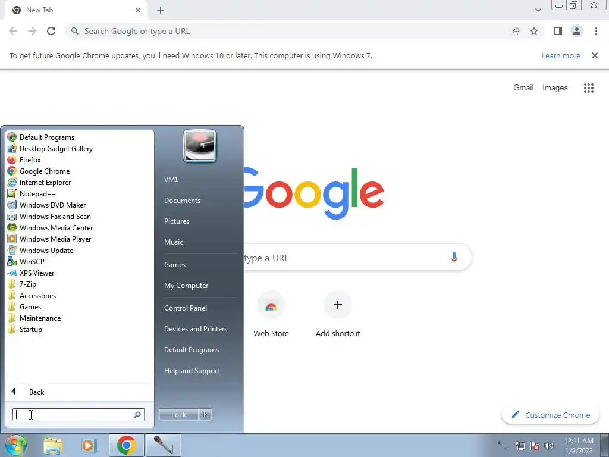Screen dimensions: 609x457
Task: Open VM1 user folder
Action: pos(171,179)
